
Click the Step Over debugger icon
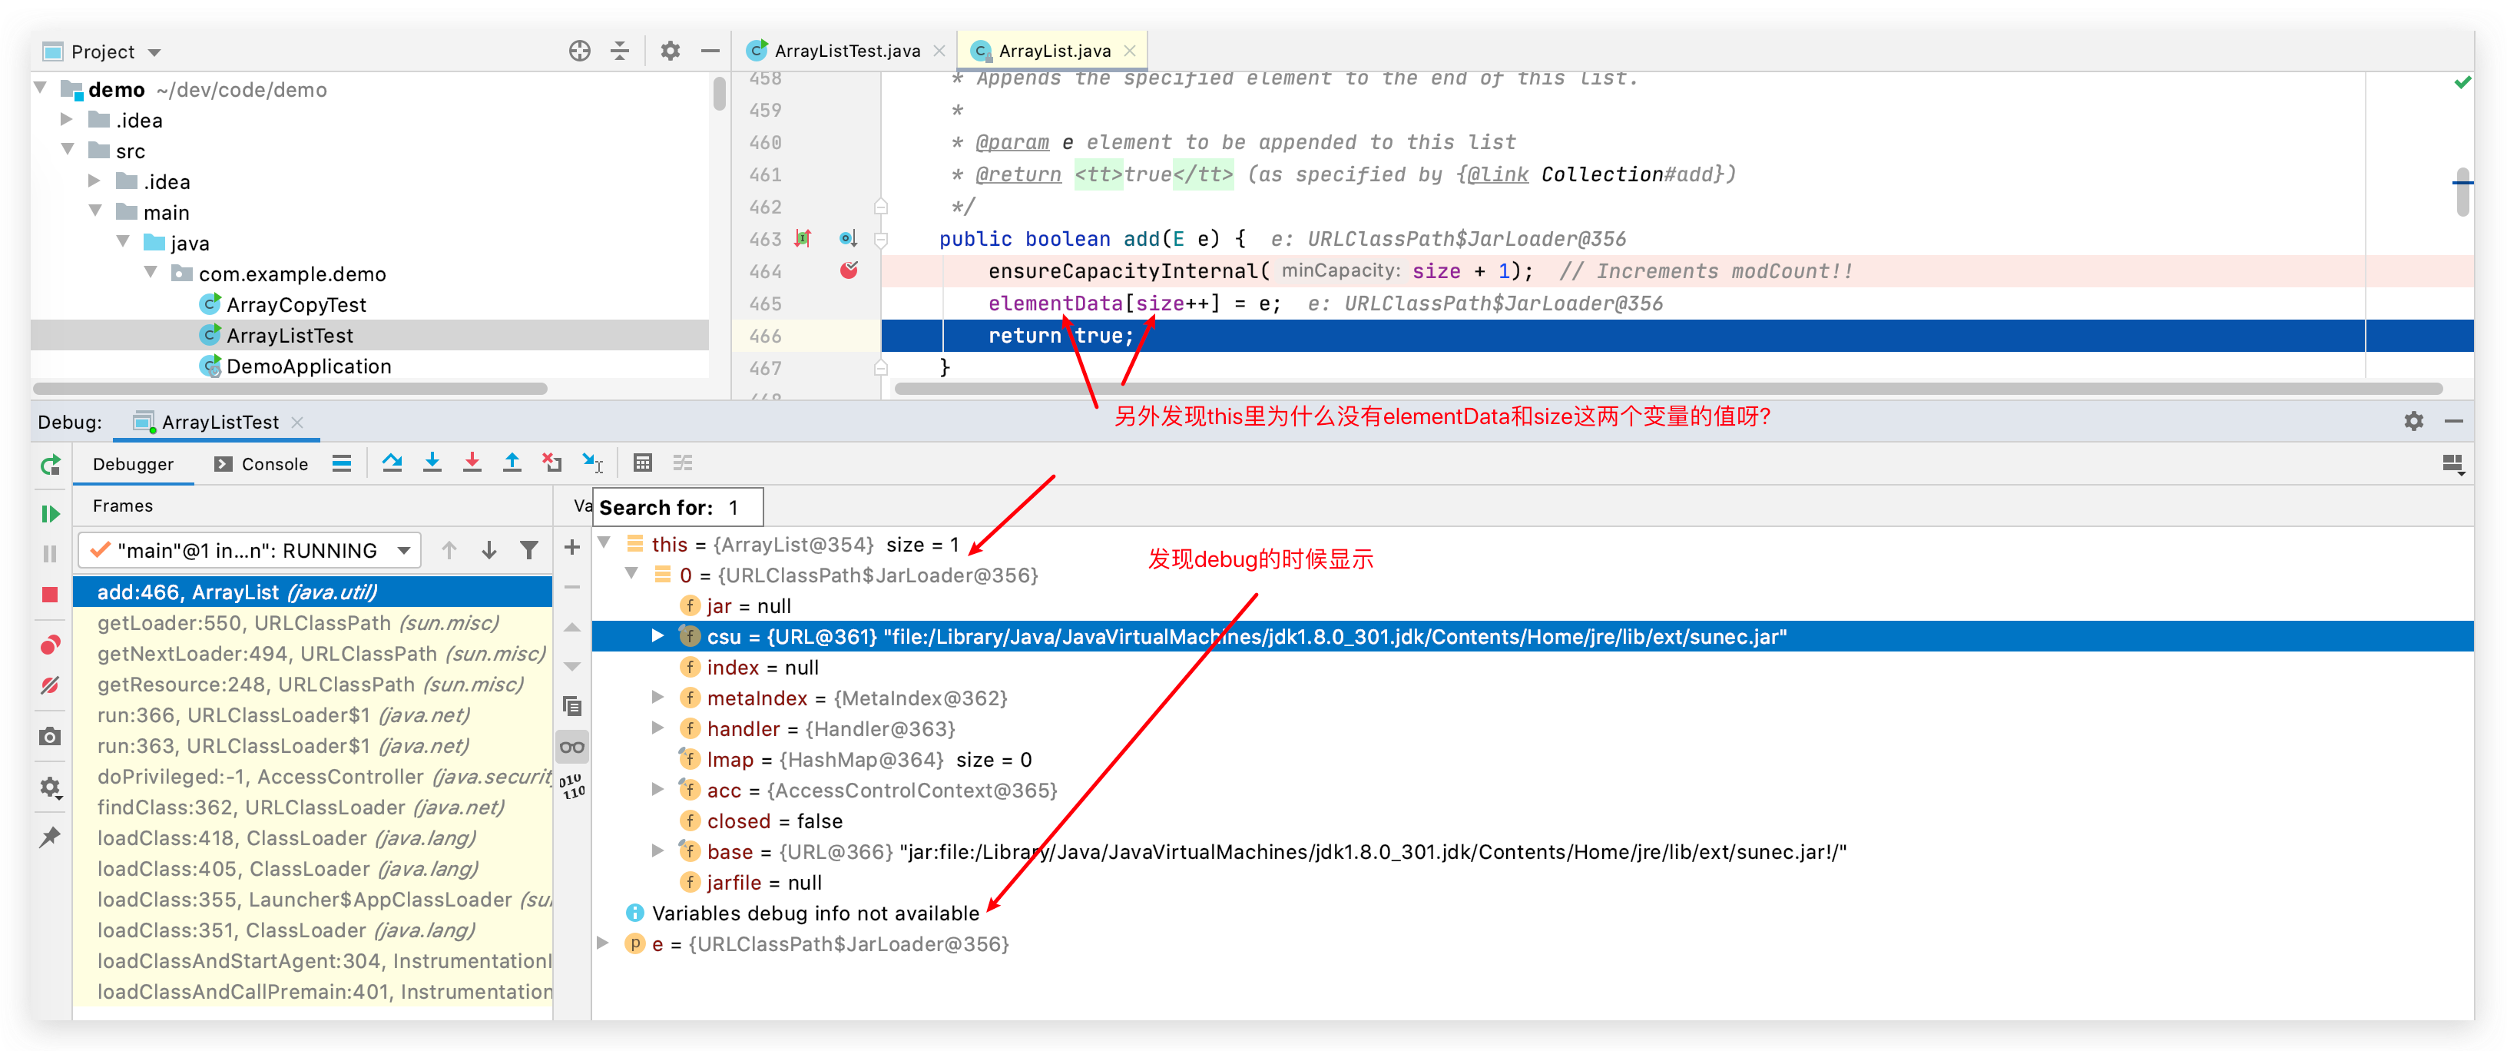[x=392, y=463]
